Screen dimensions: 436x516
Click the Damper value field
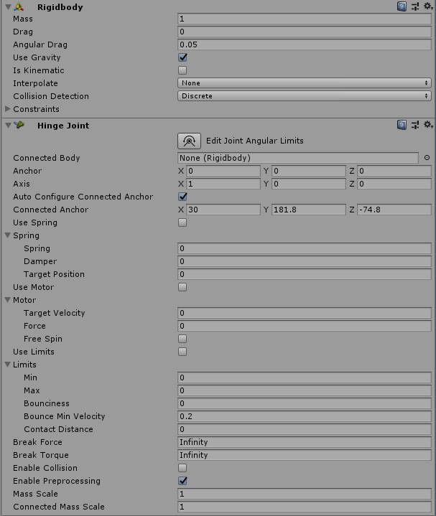coord(305,261)
